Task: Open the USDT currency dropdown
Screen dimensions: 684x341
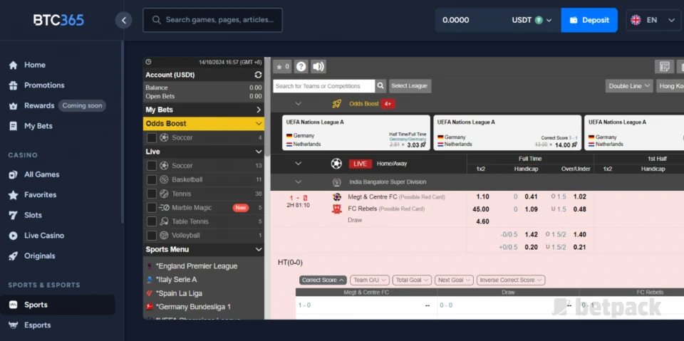Action: [x=532, y=20]
